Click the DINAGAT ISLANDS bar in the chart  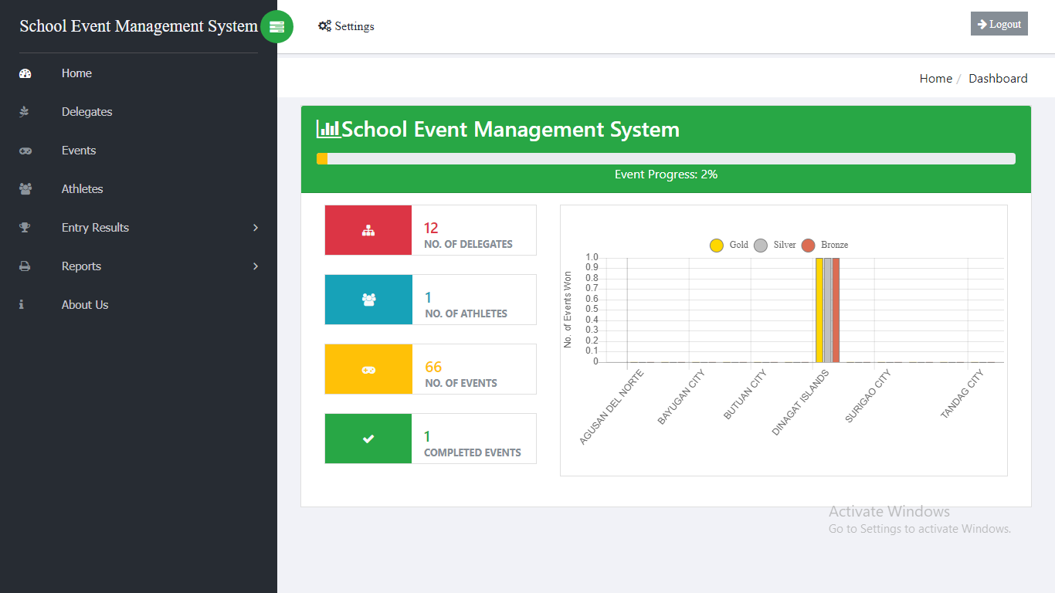pos(826,309)
